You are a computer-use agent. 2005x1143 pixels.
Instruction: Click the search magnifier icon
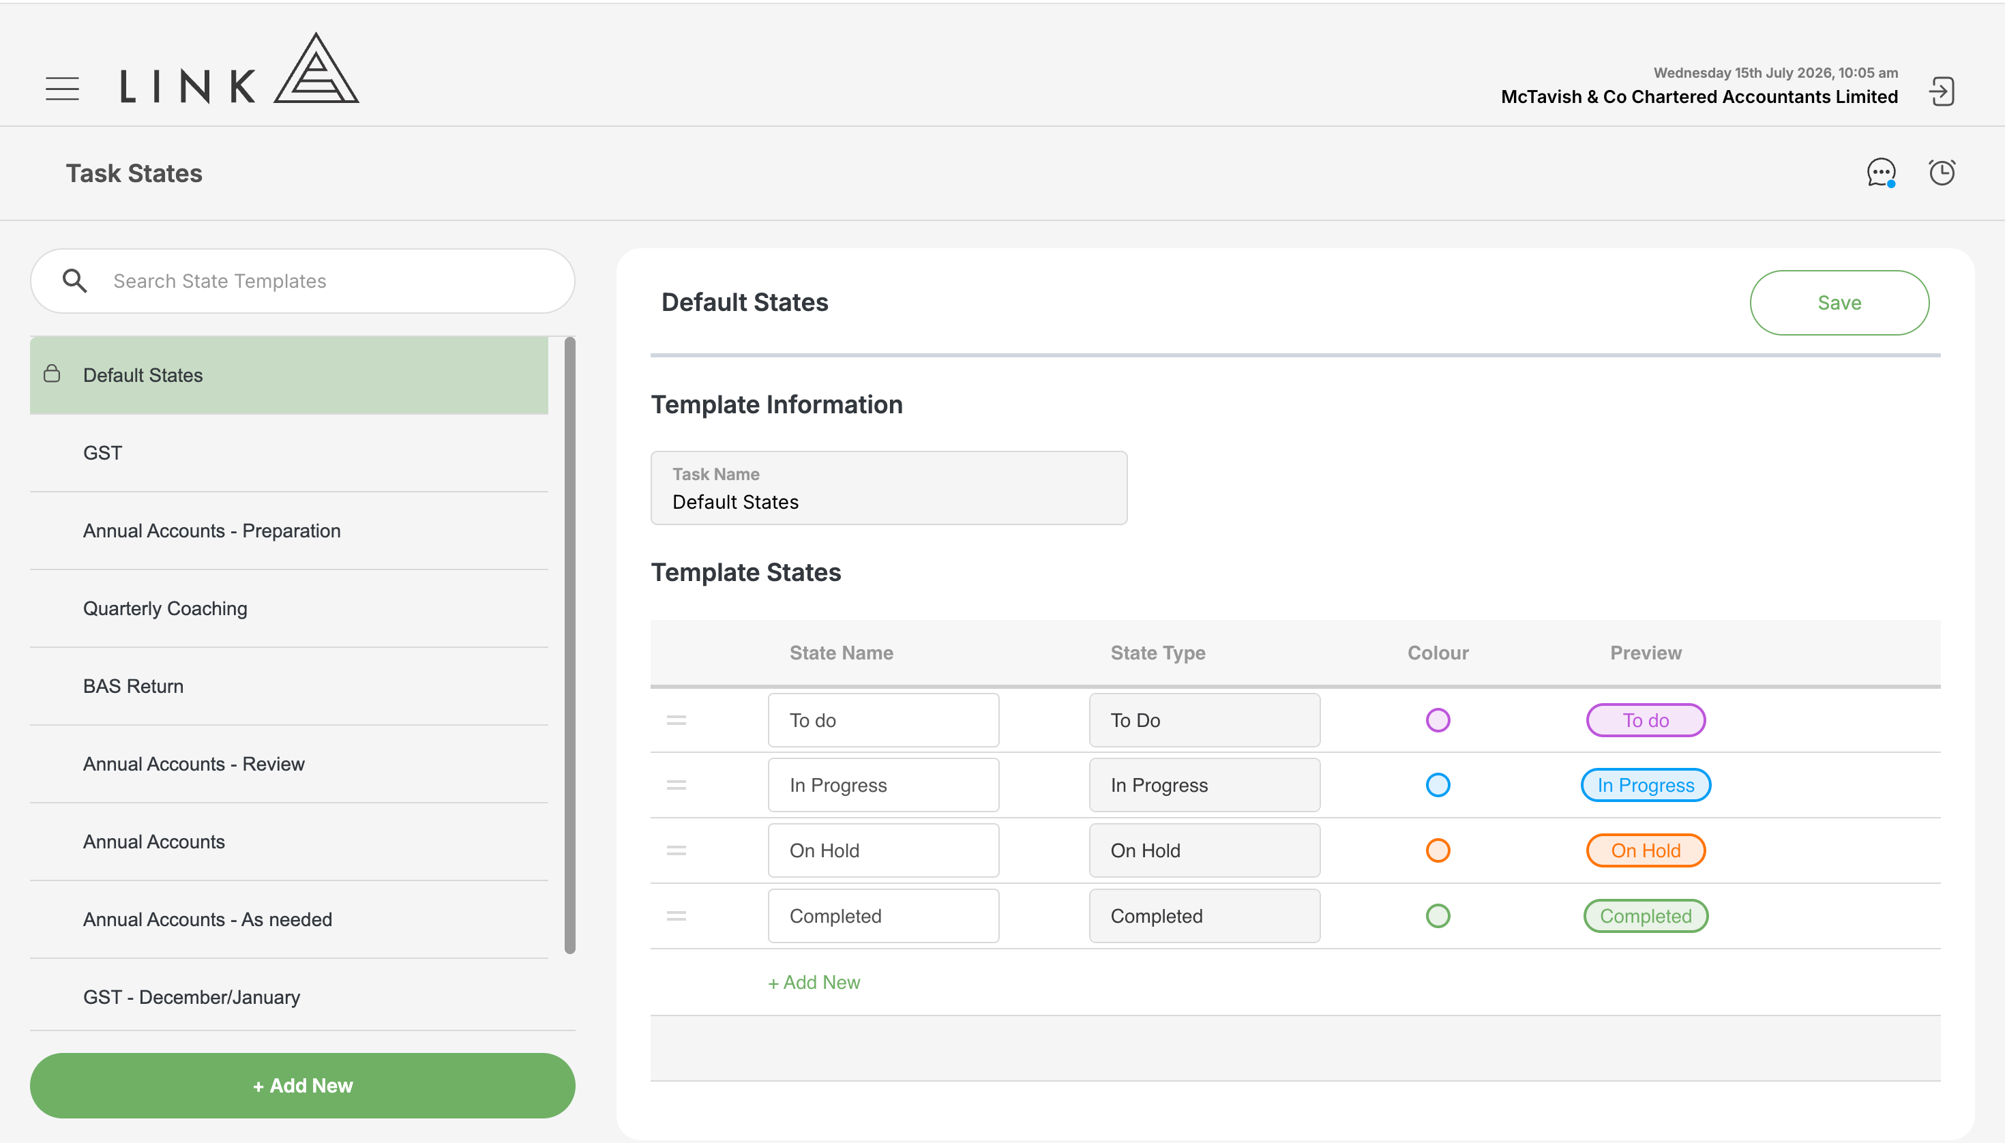tap(74, 280)
